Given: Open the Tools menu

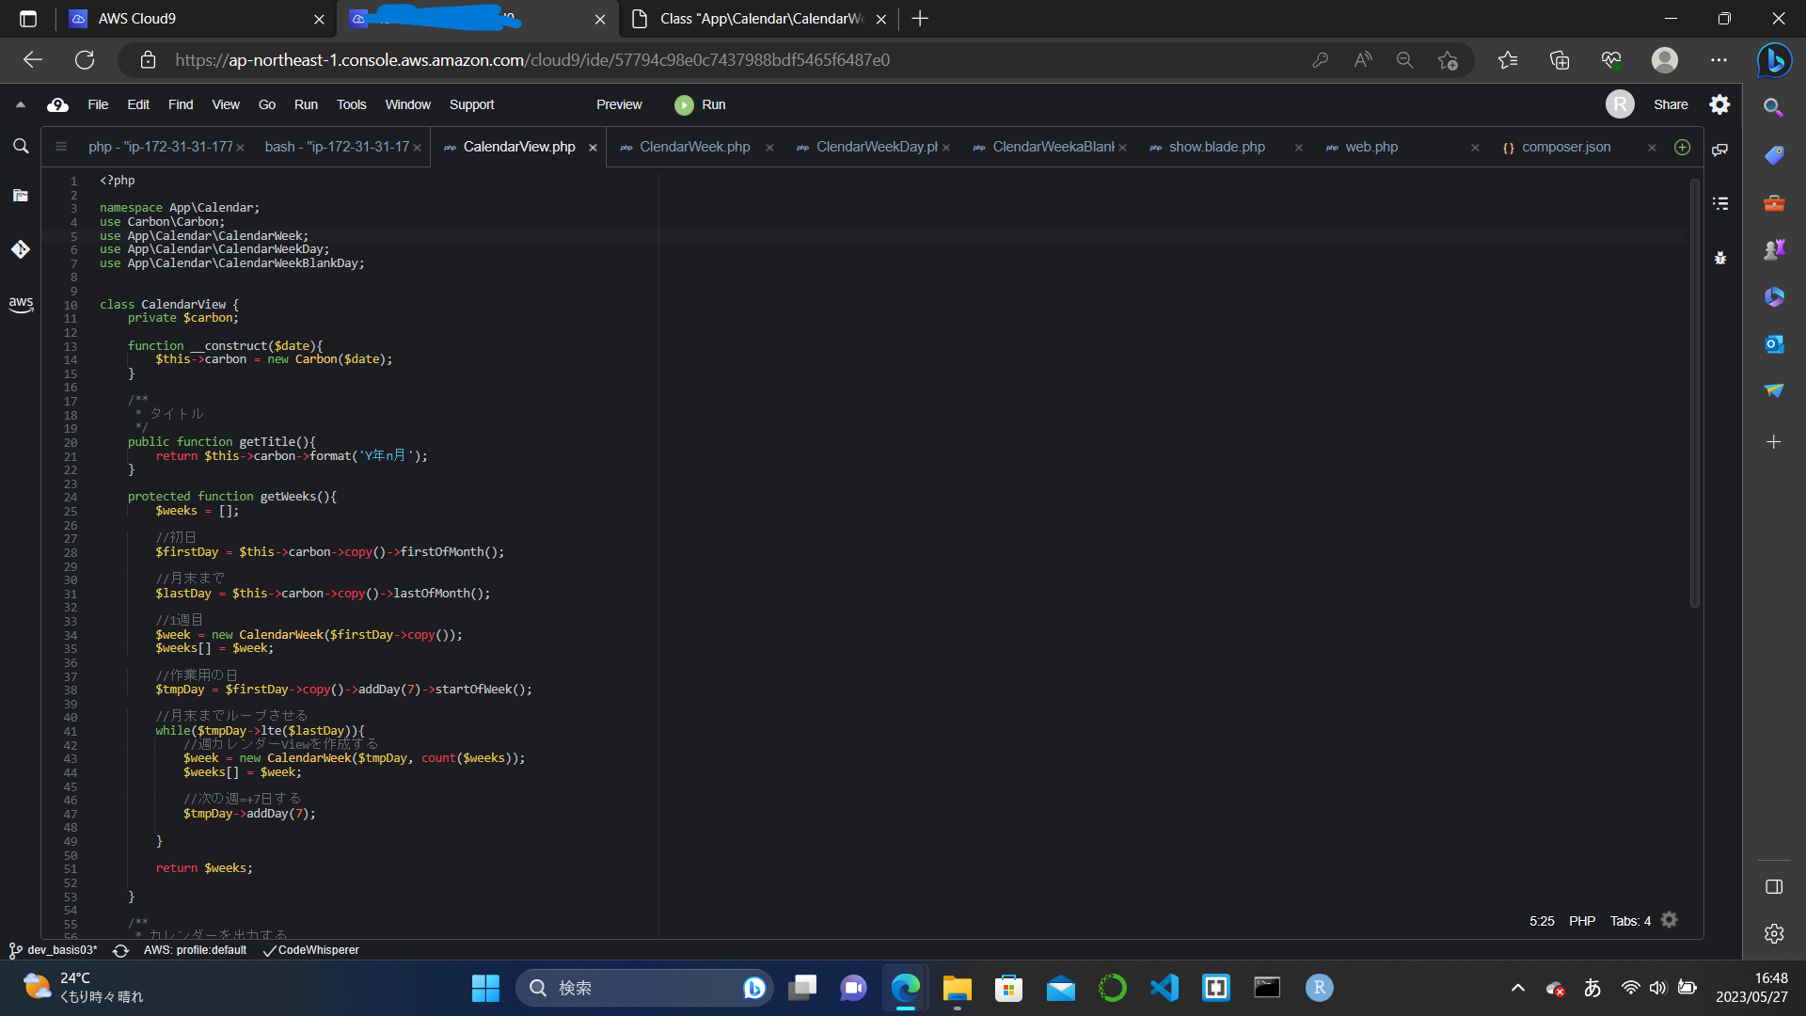Looking at the screenshot, I should point(351,104).
